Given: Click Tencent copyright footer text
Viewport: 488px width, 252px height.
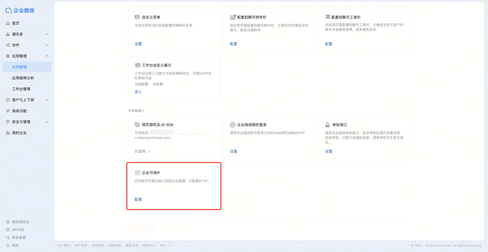Looking at the screenshot, I should coord(446,246).
